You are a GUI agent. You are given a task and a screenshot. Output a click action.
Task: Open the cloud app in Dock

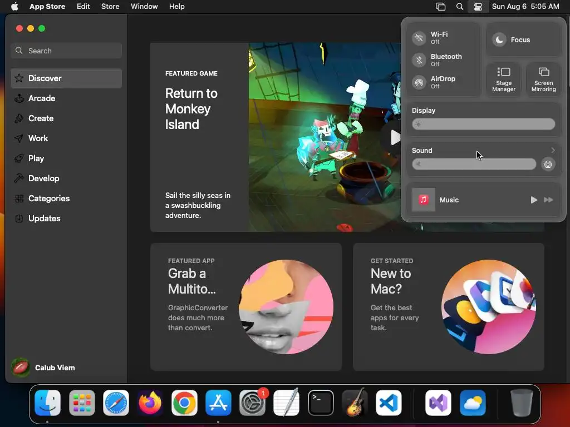(x=473, y=403)
